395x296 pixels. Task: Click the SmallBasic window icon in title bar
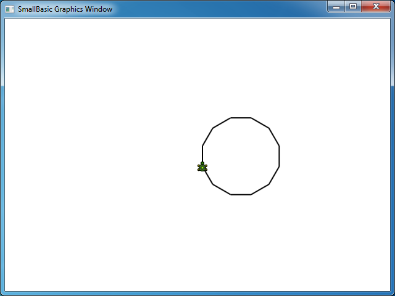click(x=10, y=9)
